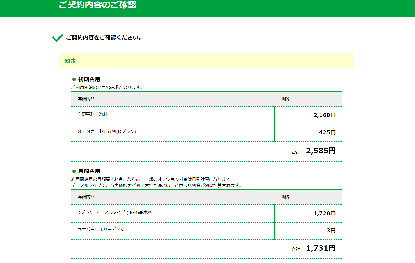Click the 2,160円 price value
The height and width of the screenshot is (263, 415).
point(325,116)
